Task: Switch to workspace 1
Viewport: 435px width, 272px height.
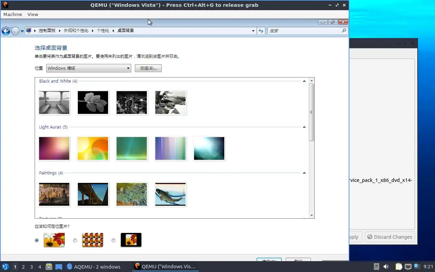Action: [15, 267]
